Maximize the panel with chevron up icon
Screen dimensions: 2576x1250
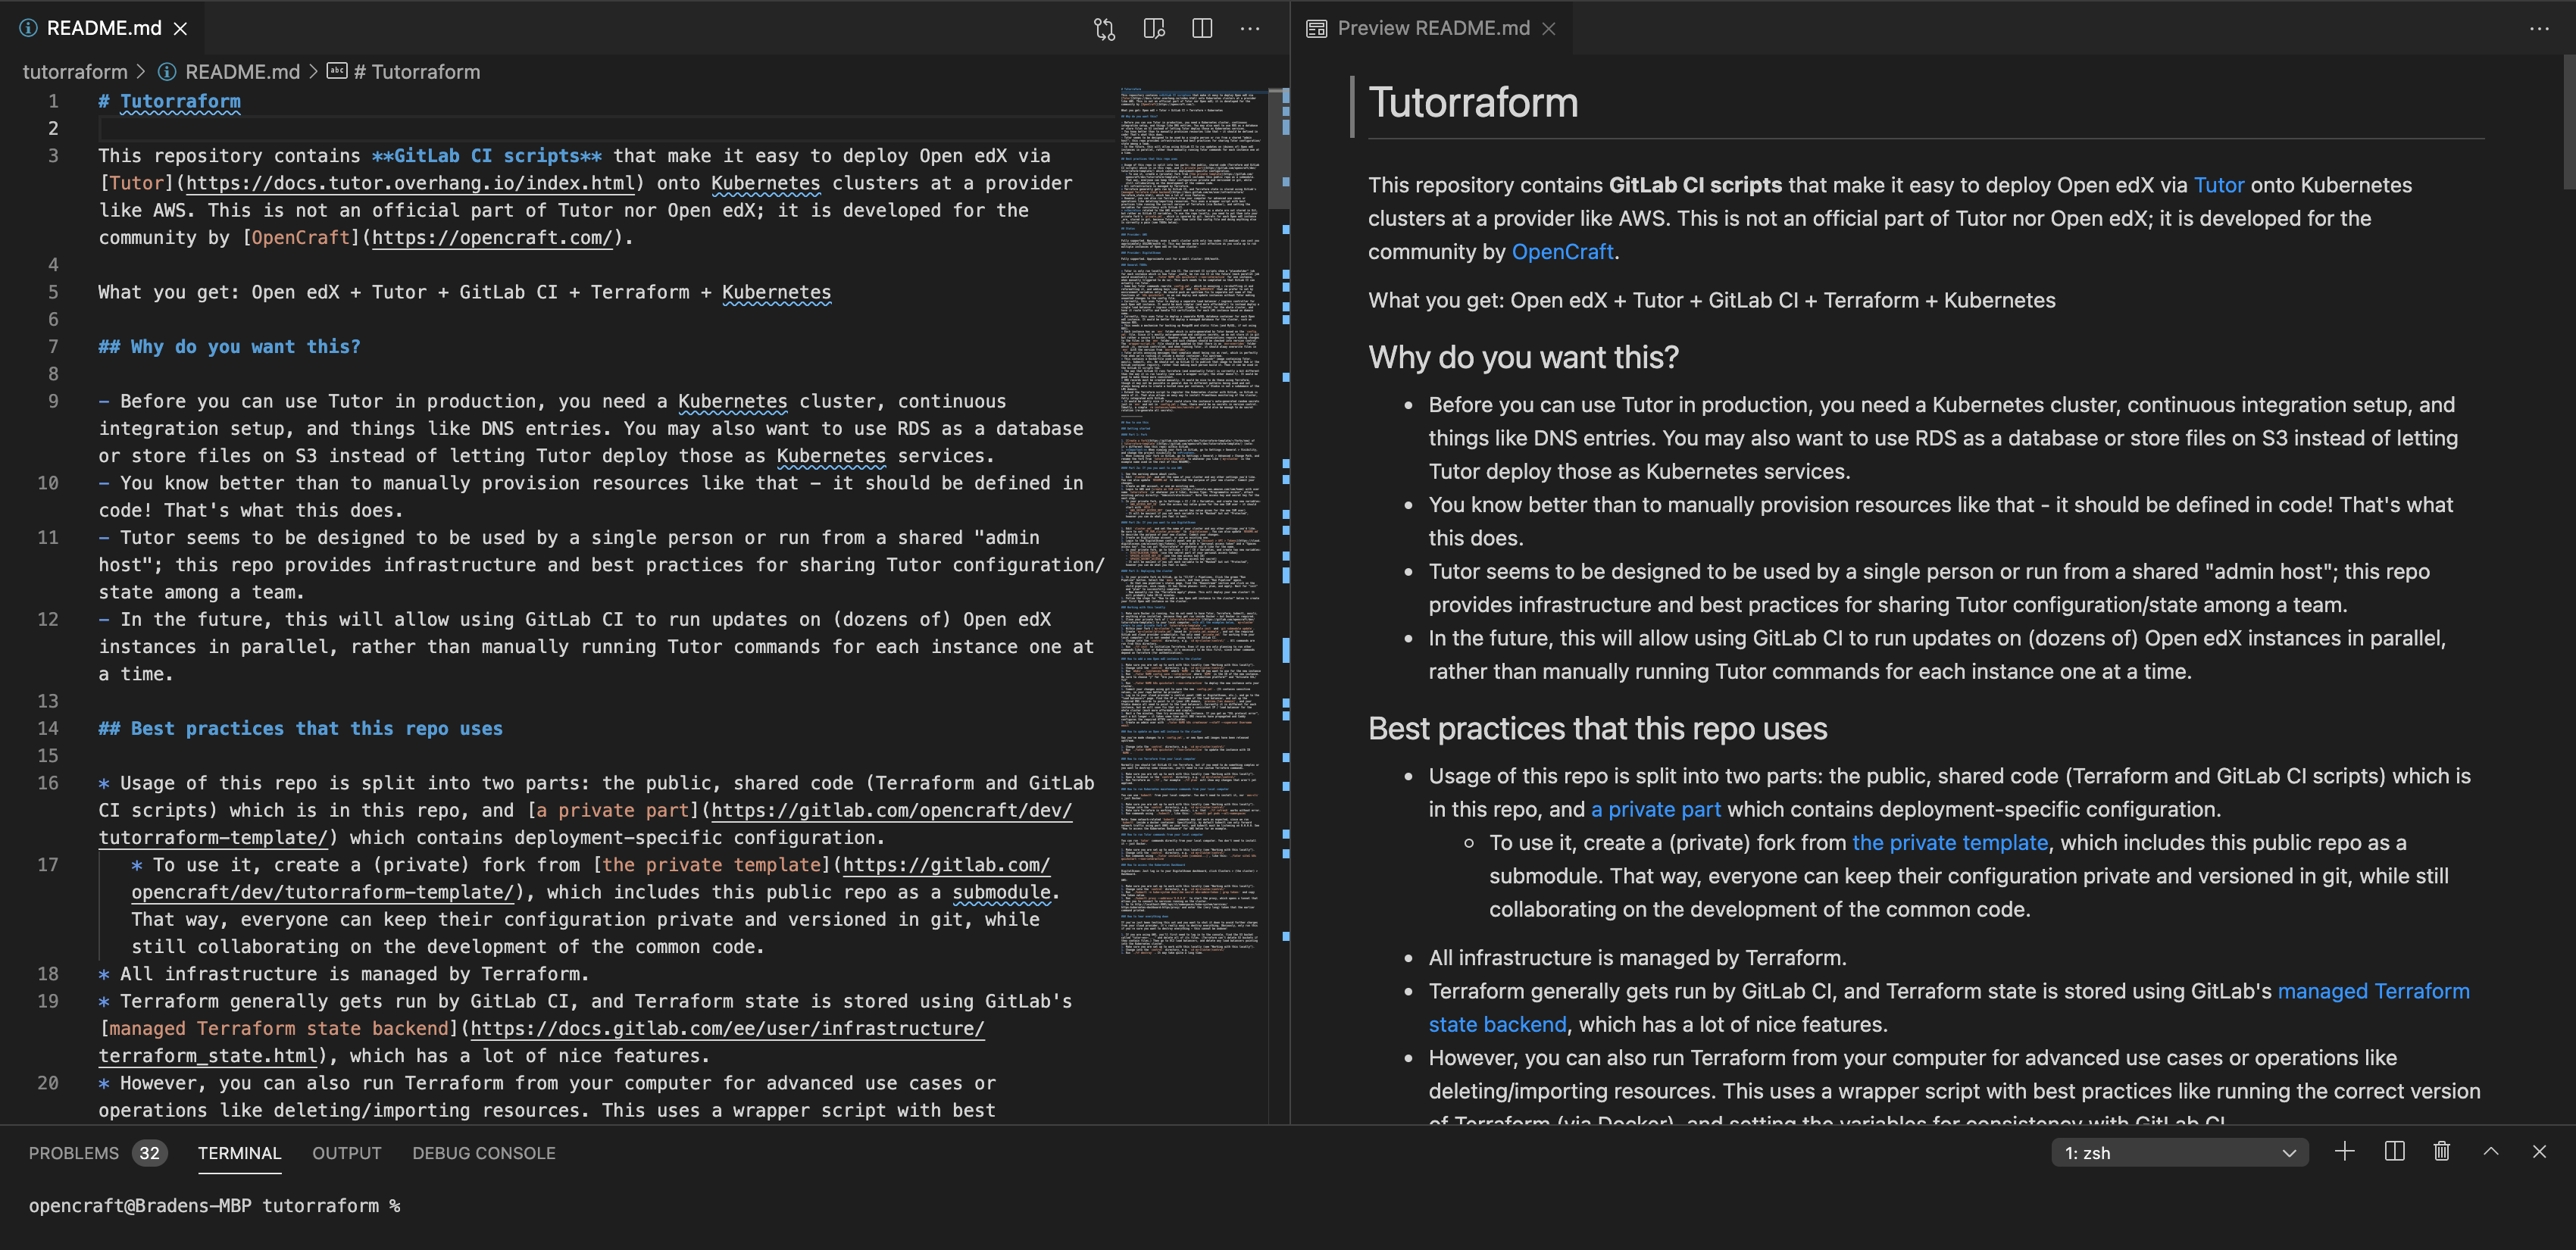(2491, 1151)
